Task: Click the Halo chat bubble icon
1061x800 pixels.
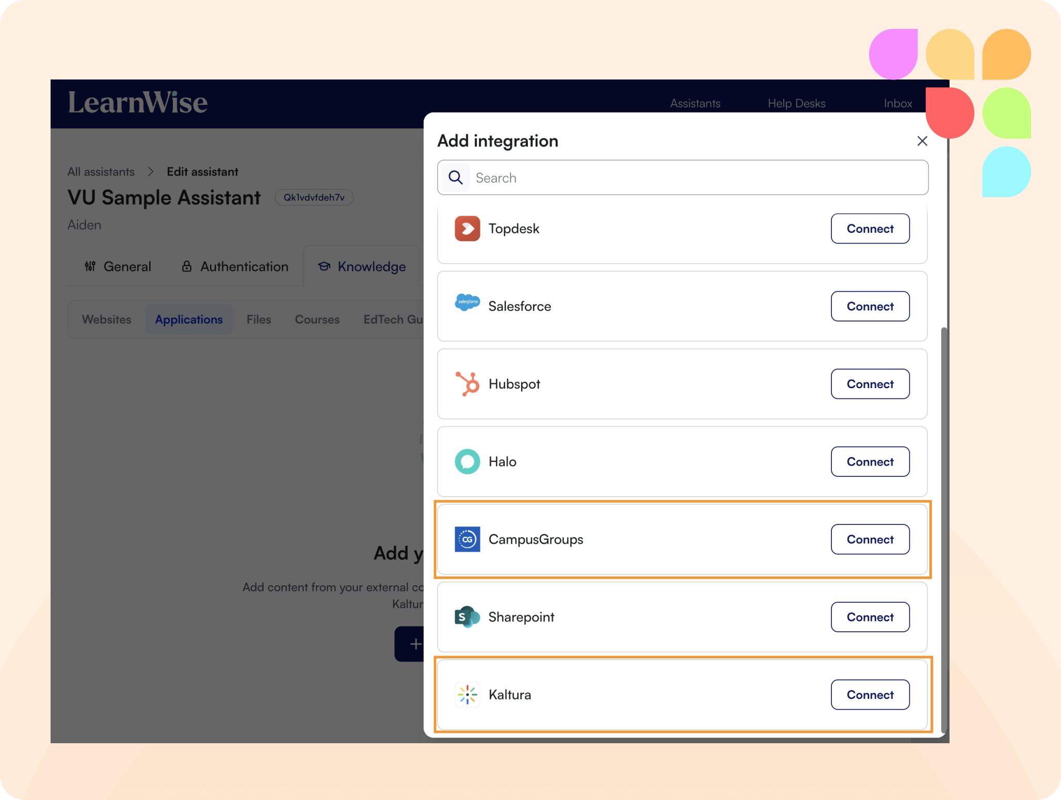Action: click(467, 461)
